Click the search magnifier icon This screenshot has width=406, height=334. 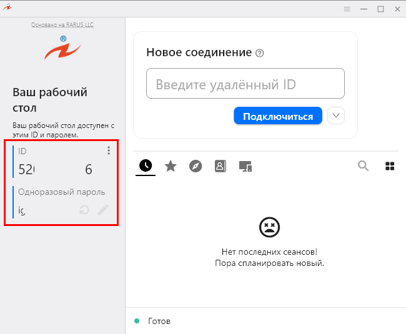[x=363, y=165]
